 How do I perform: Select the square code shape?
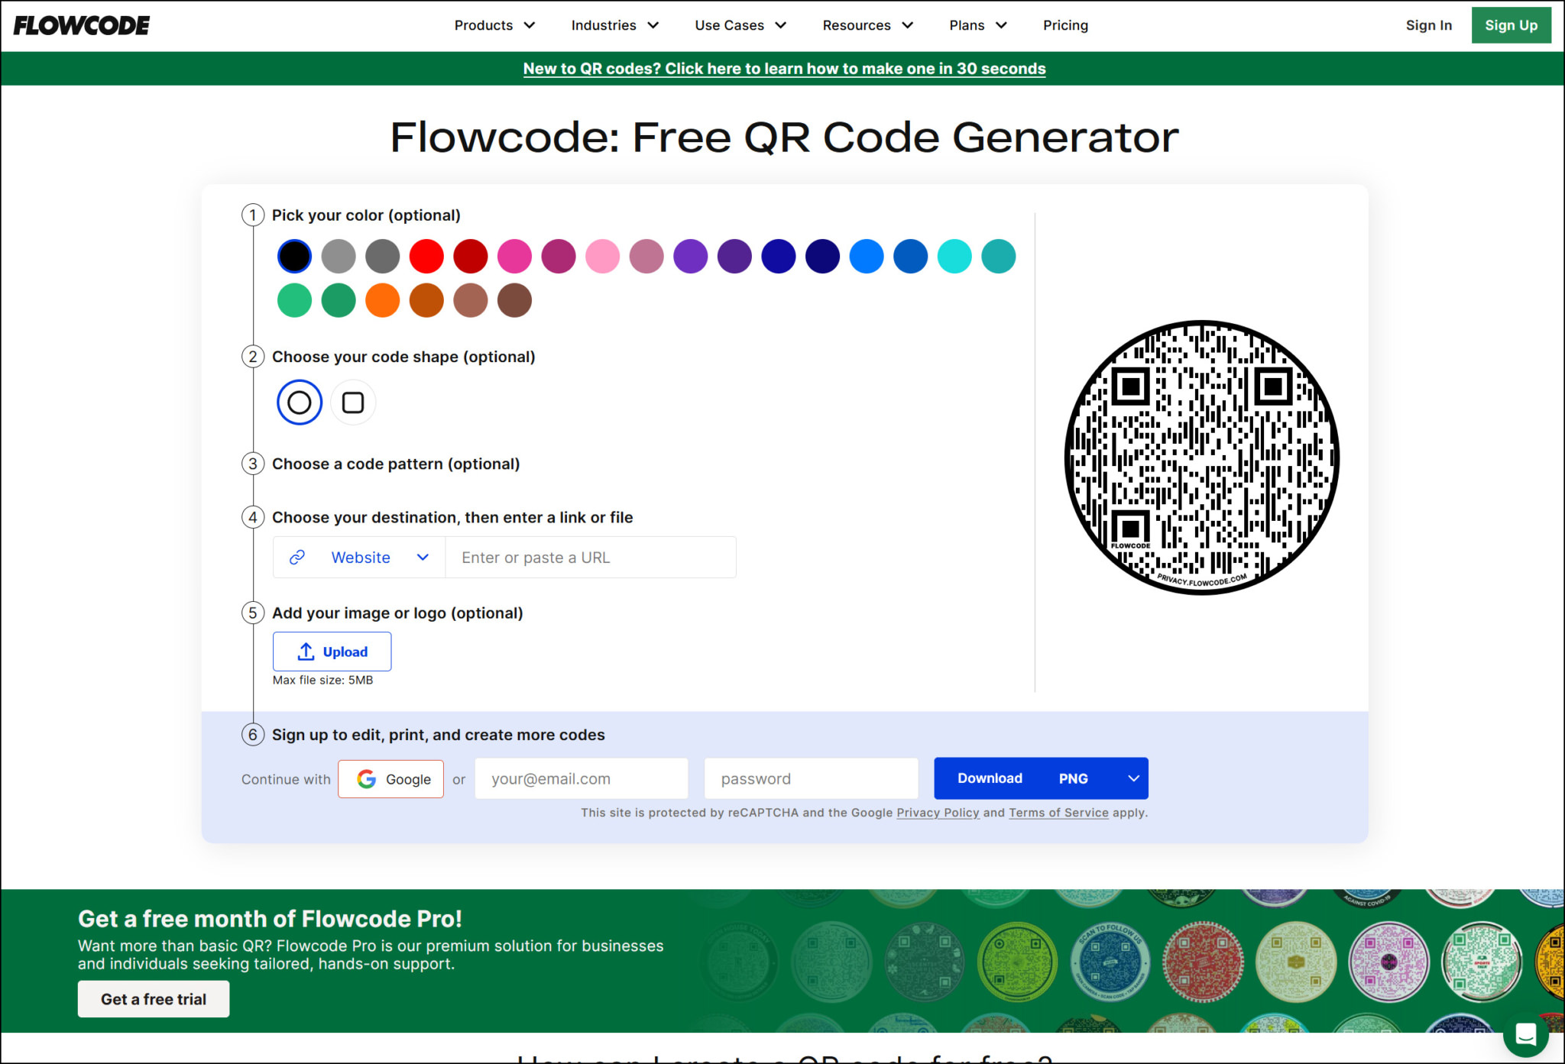pos(353,403)
